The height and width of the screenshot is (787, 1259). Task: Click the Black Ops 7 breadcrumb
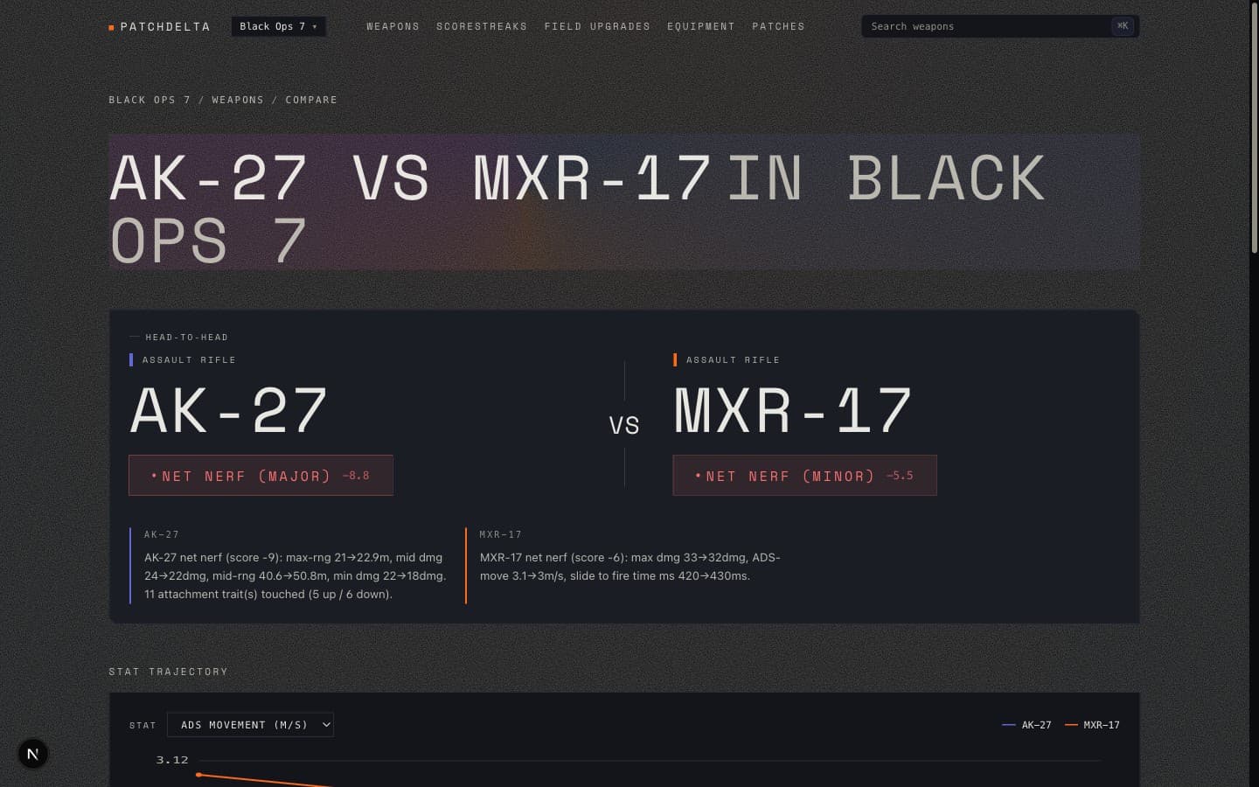(150, 100)
